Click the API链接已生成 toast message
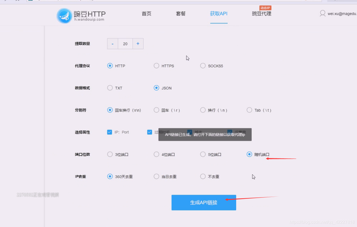Screen dimensions: 357x227 [205, 135]
